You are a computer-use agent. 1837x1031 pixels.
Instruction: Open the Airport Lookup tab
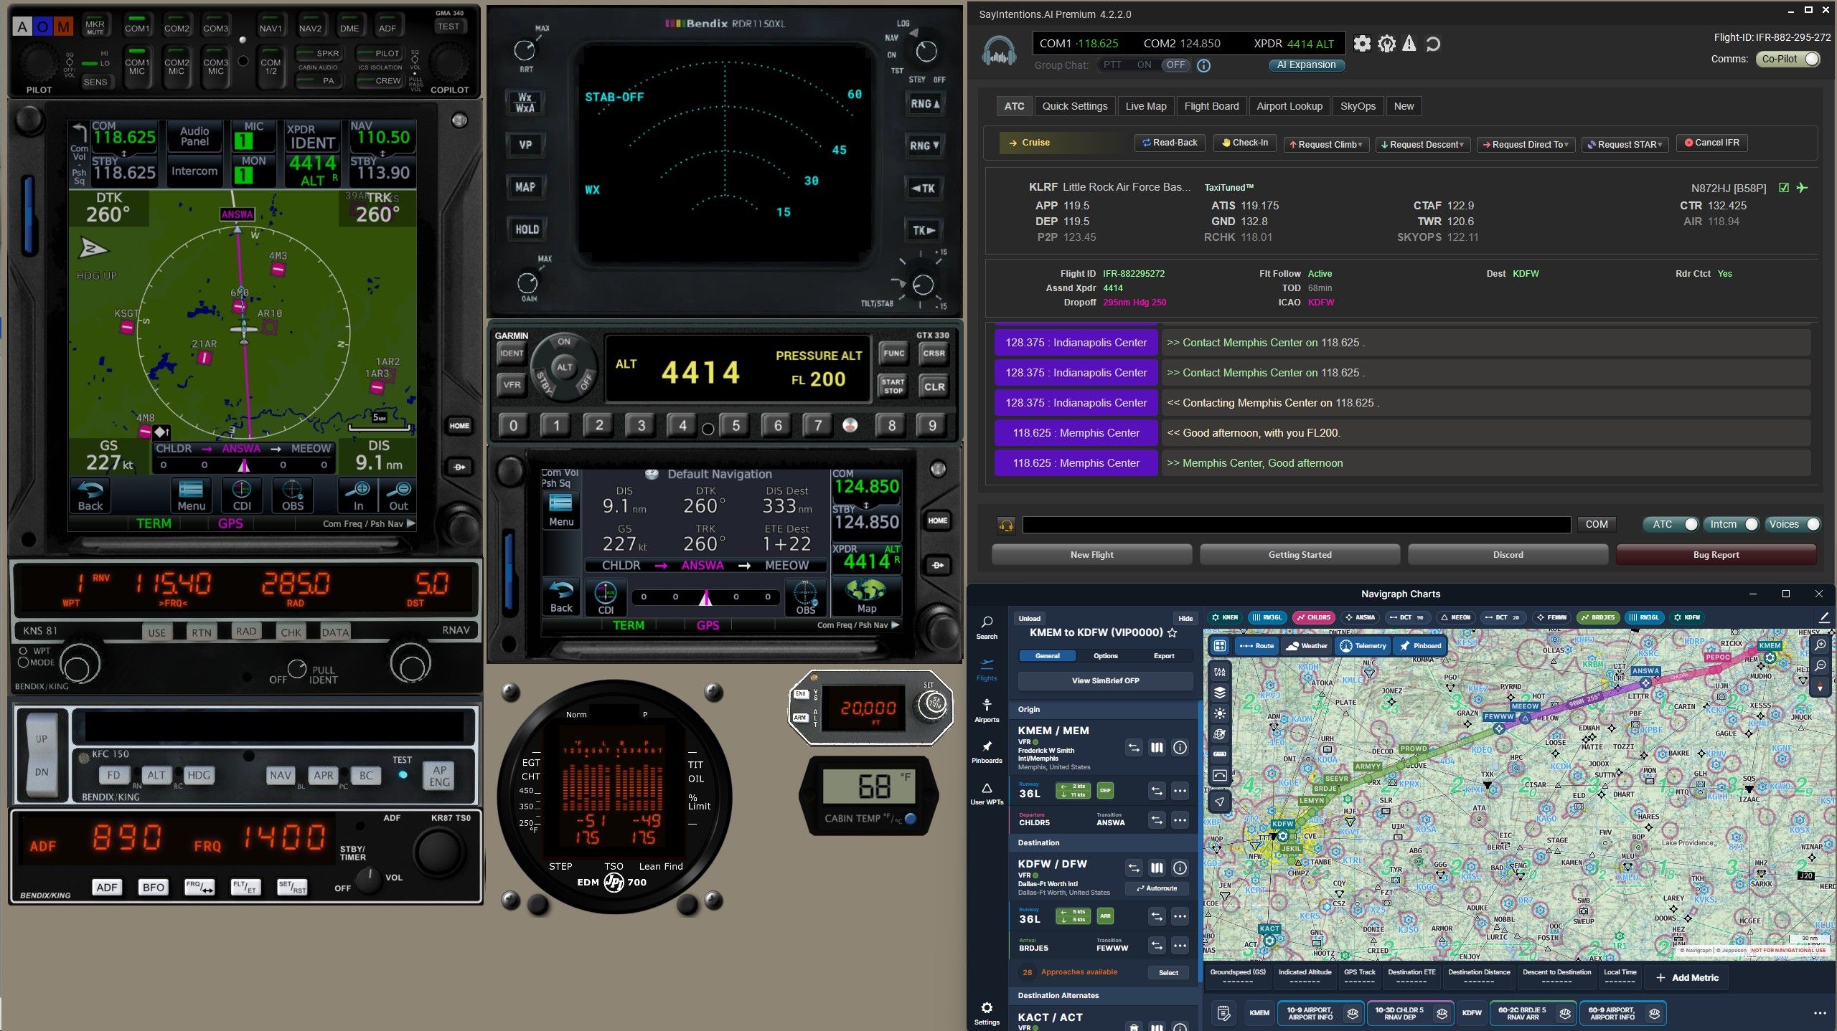1289,106
